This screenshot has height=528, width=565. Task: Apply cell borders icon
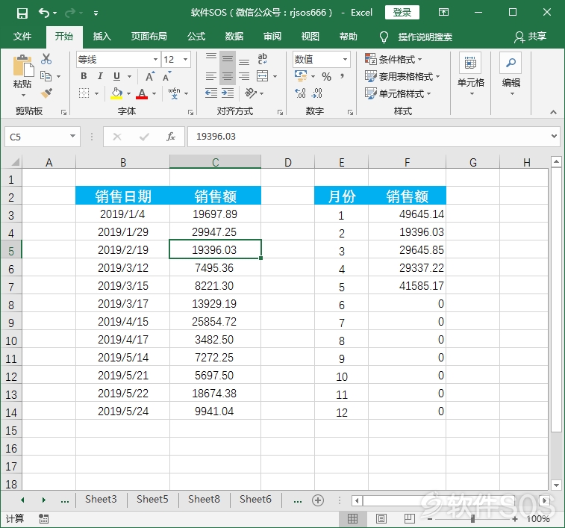tap(84, 93)
